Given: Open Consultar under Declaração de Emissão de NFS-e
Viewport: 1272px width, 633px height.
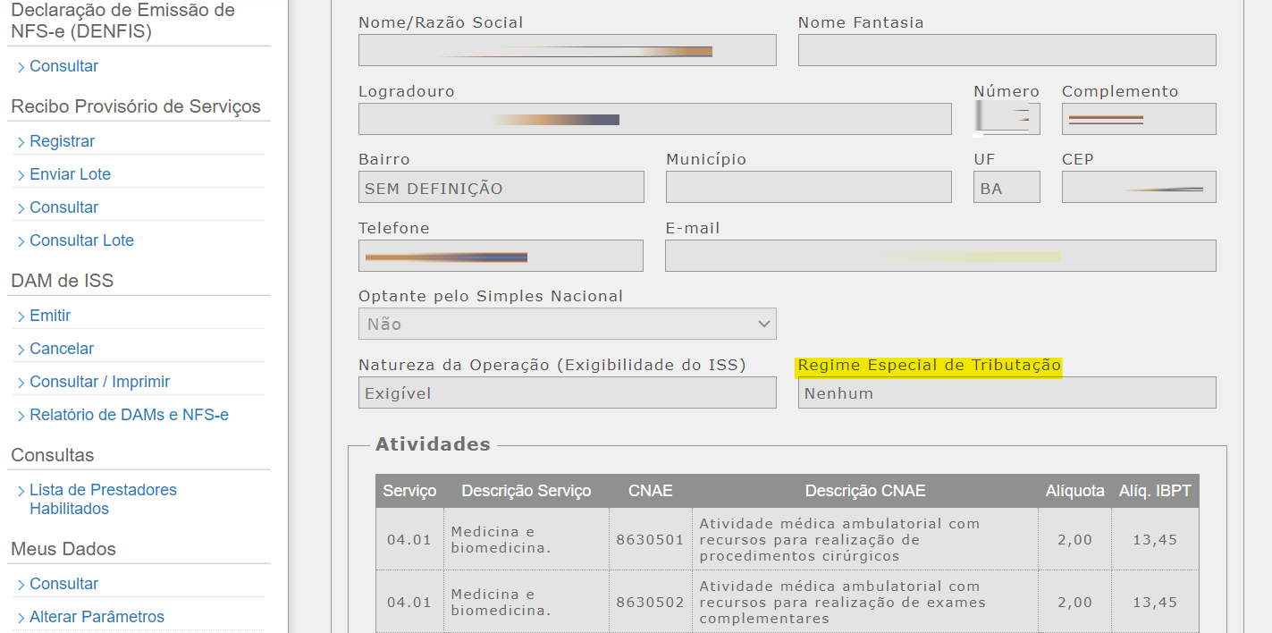Looking at the screenshot, I should pyautogui.click(x=63, y=66).
